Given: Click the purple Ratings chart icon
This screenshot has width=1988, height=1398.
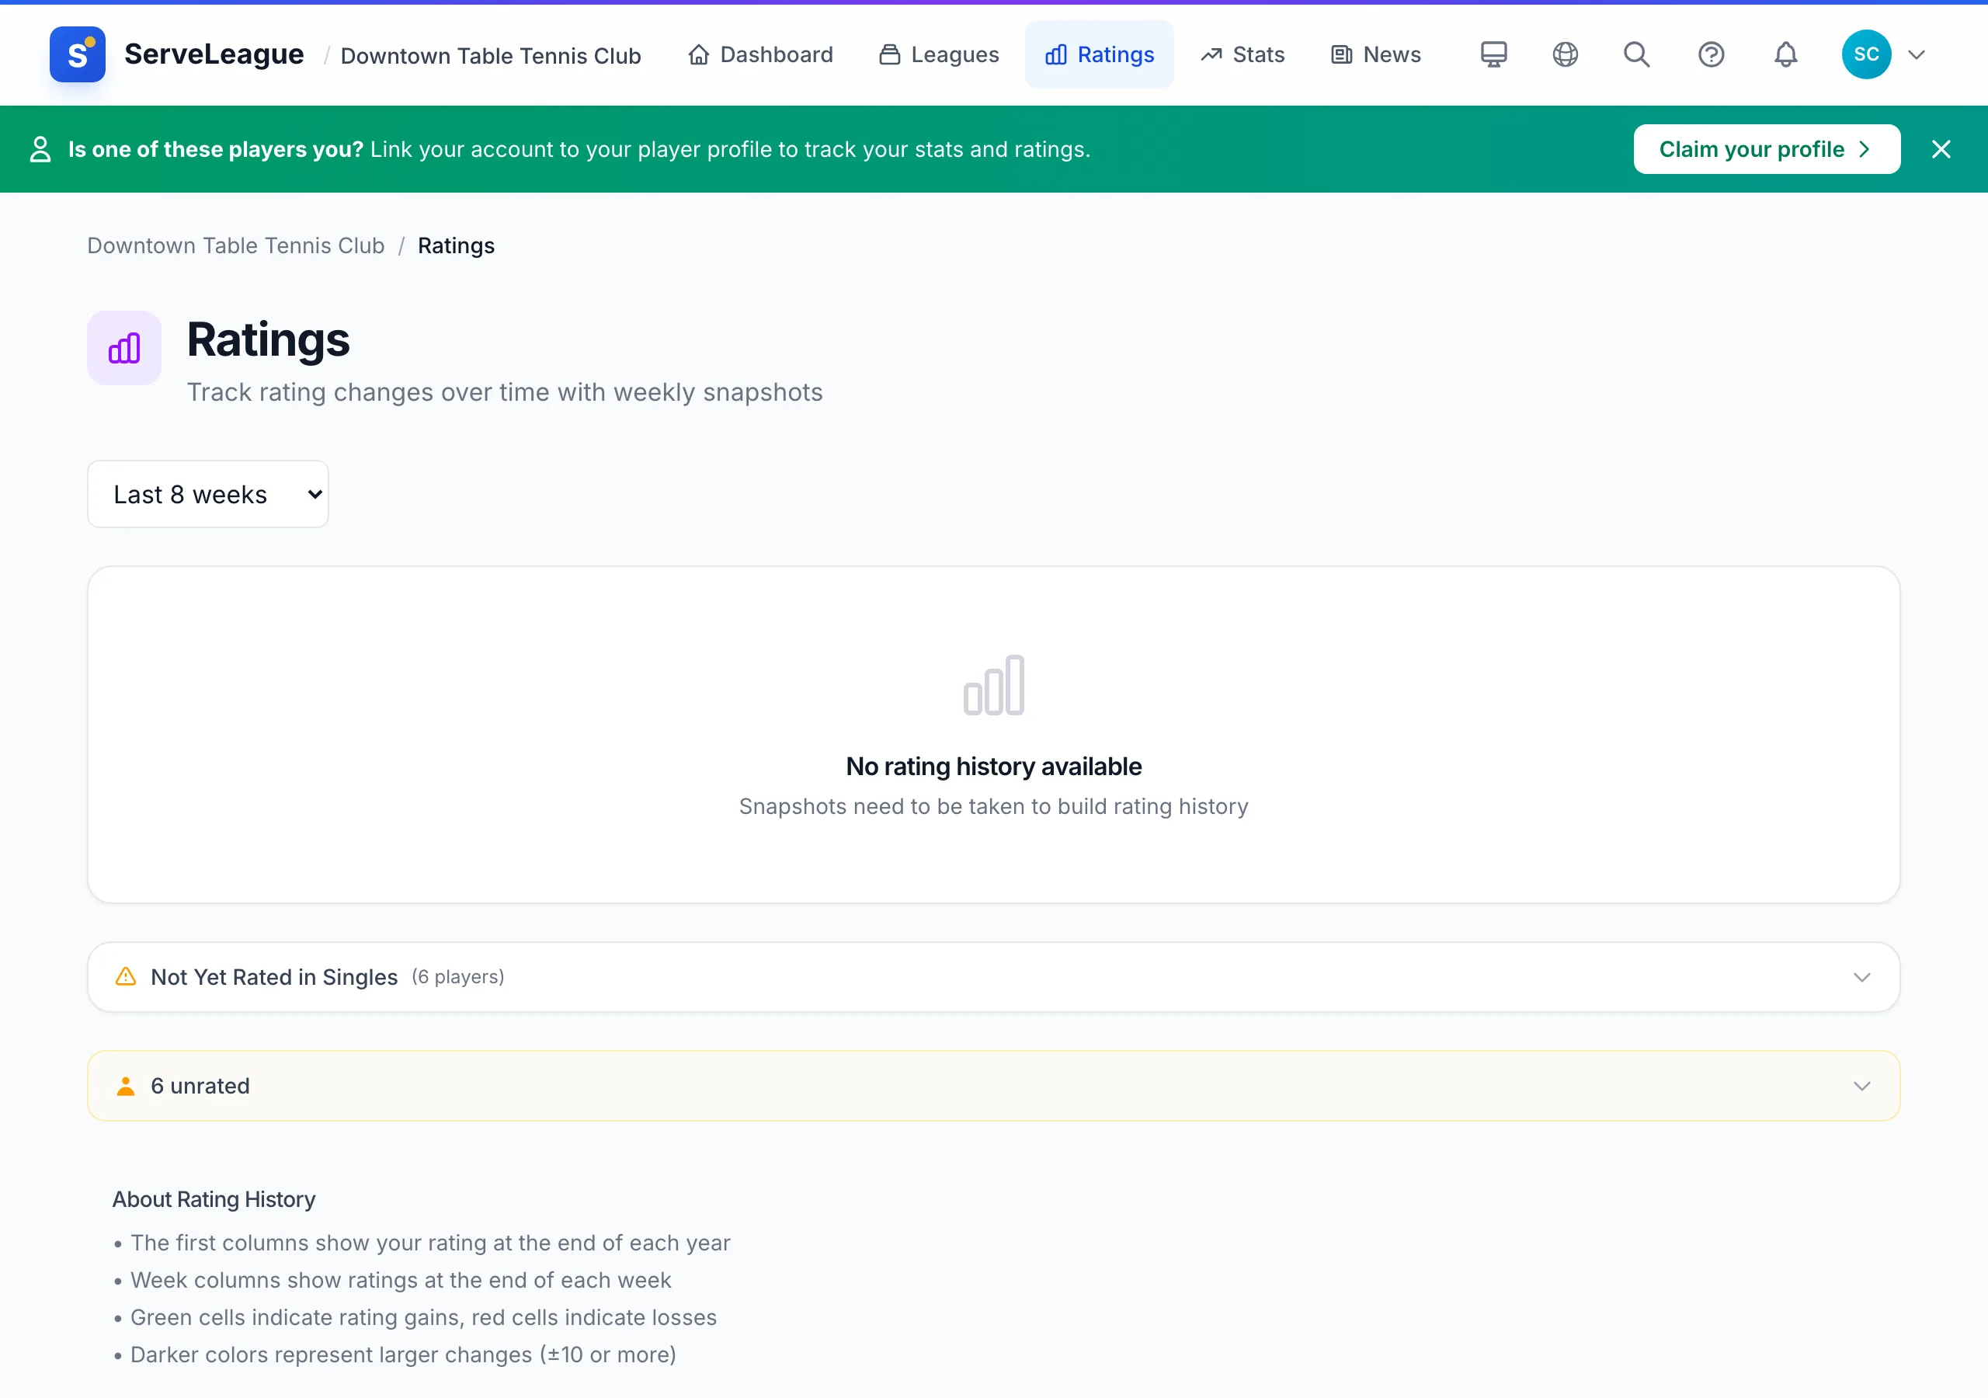Looking at the screenshot, I should [x=123, y=348].
